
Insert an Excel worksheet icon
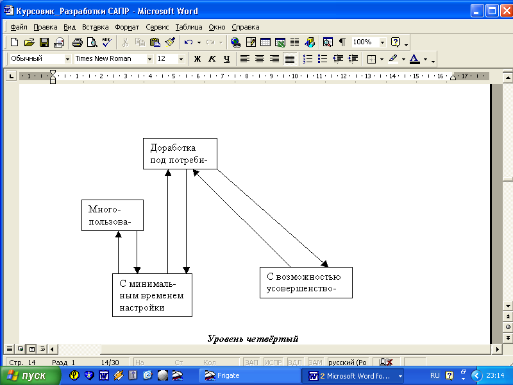pos(280,42)
